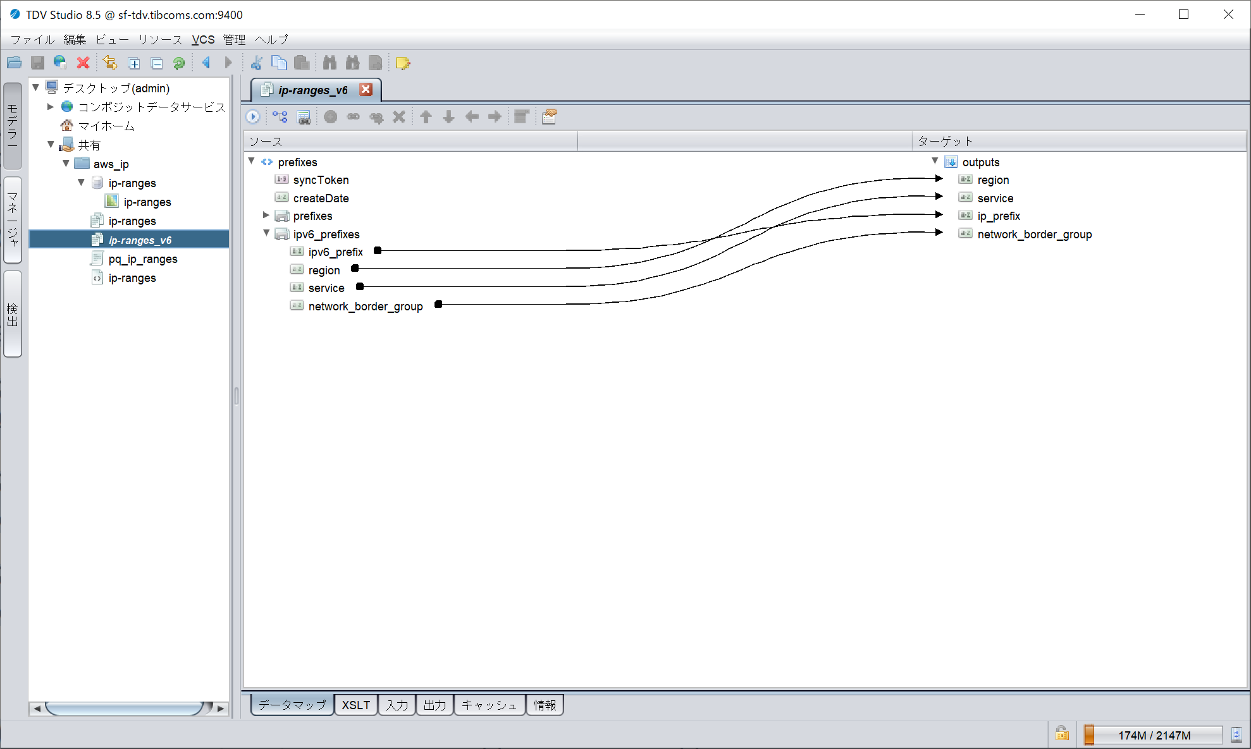Open the XSLT tab

(356, 705)
